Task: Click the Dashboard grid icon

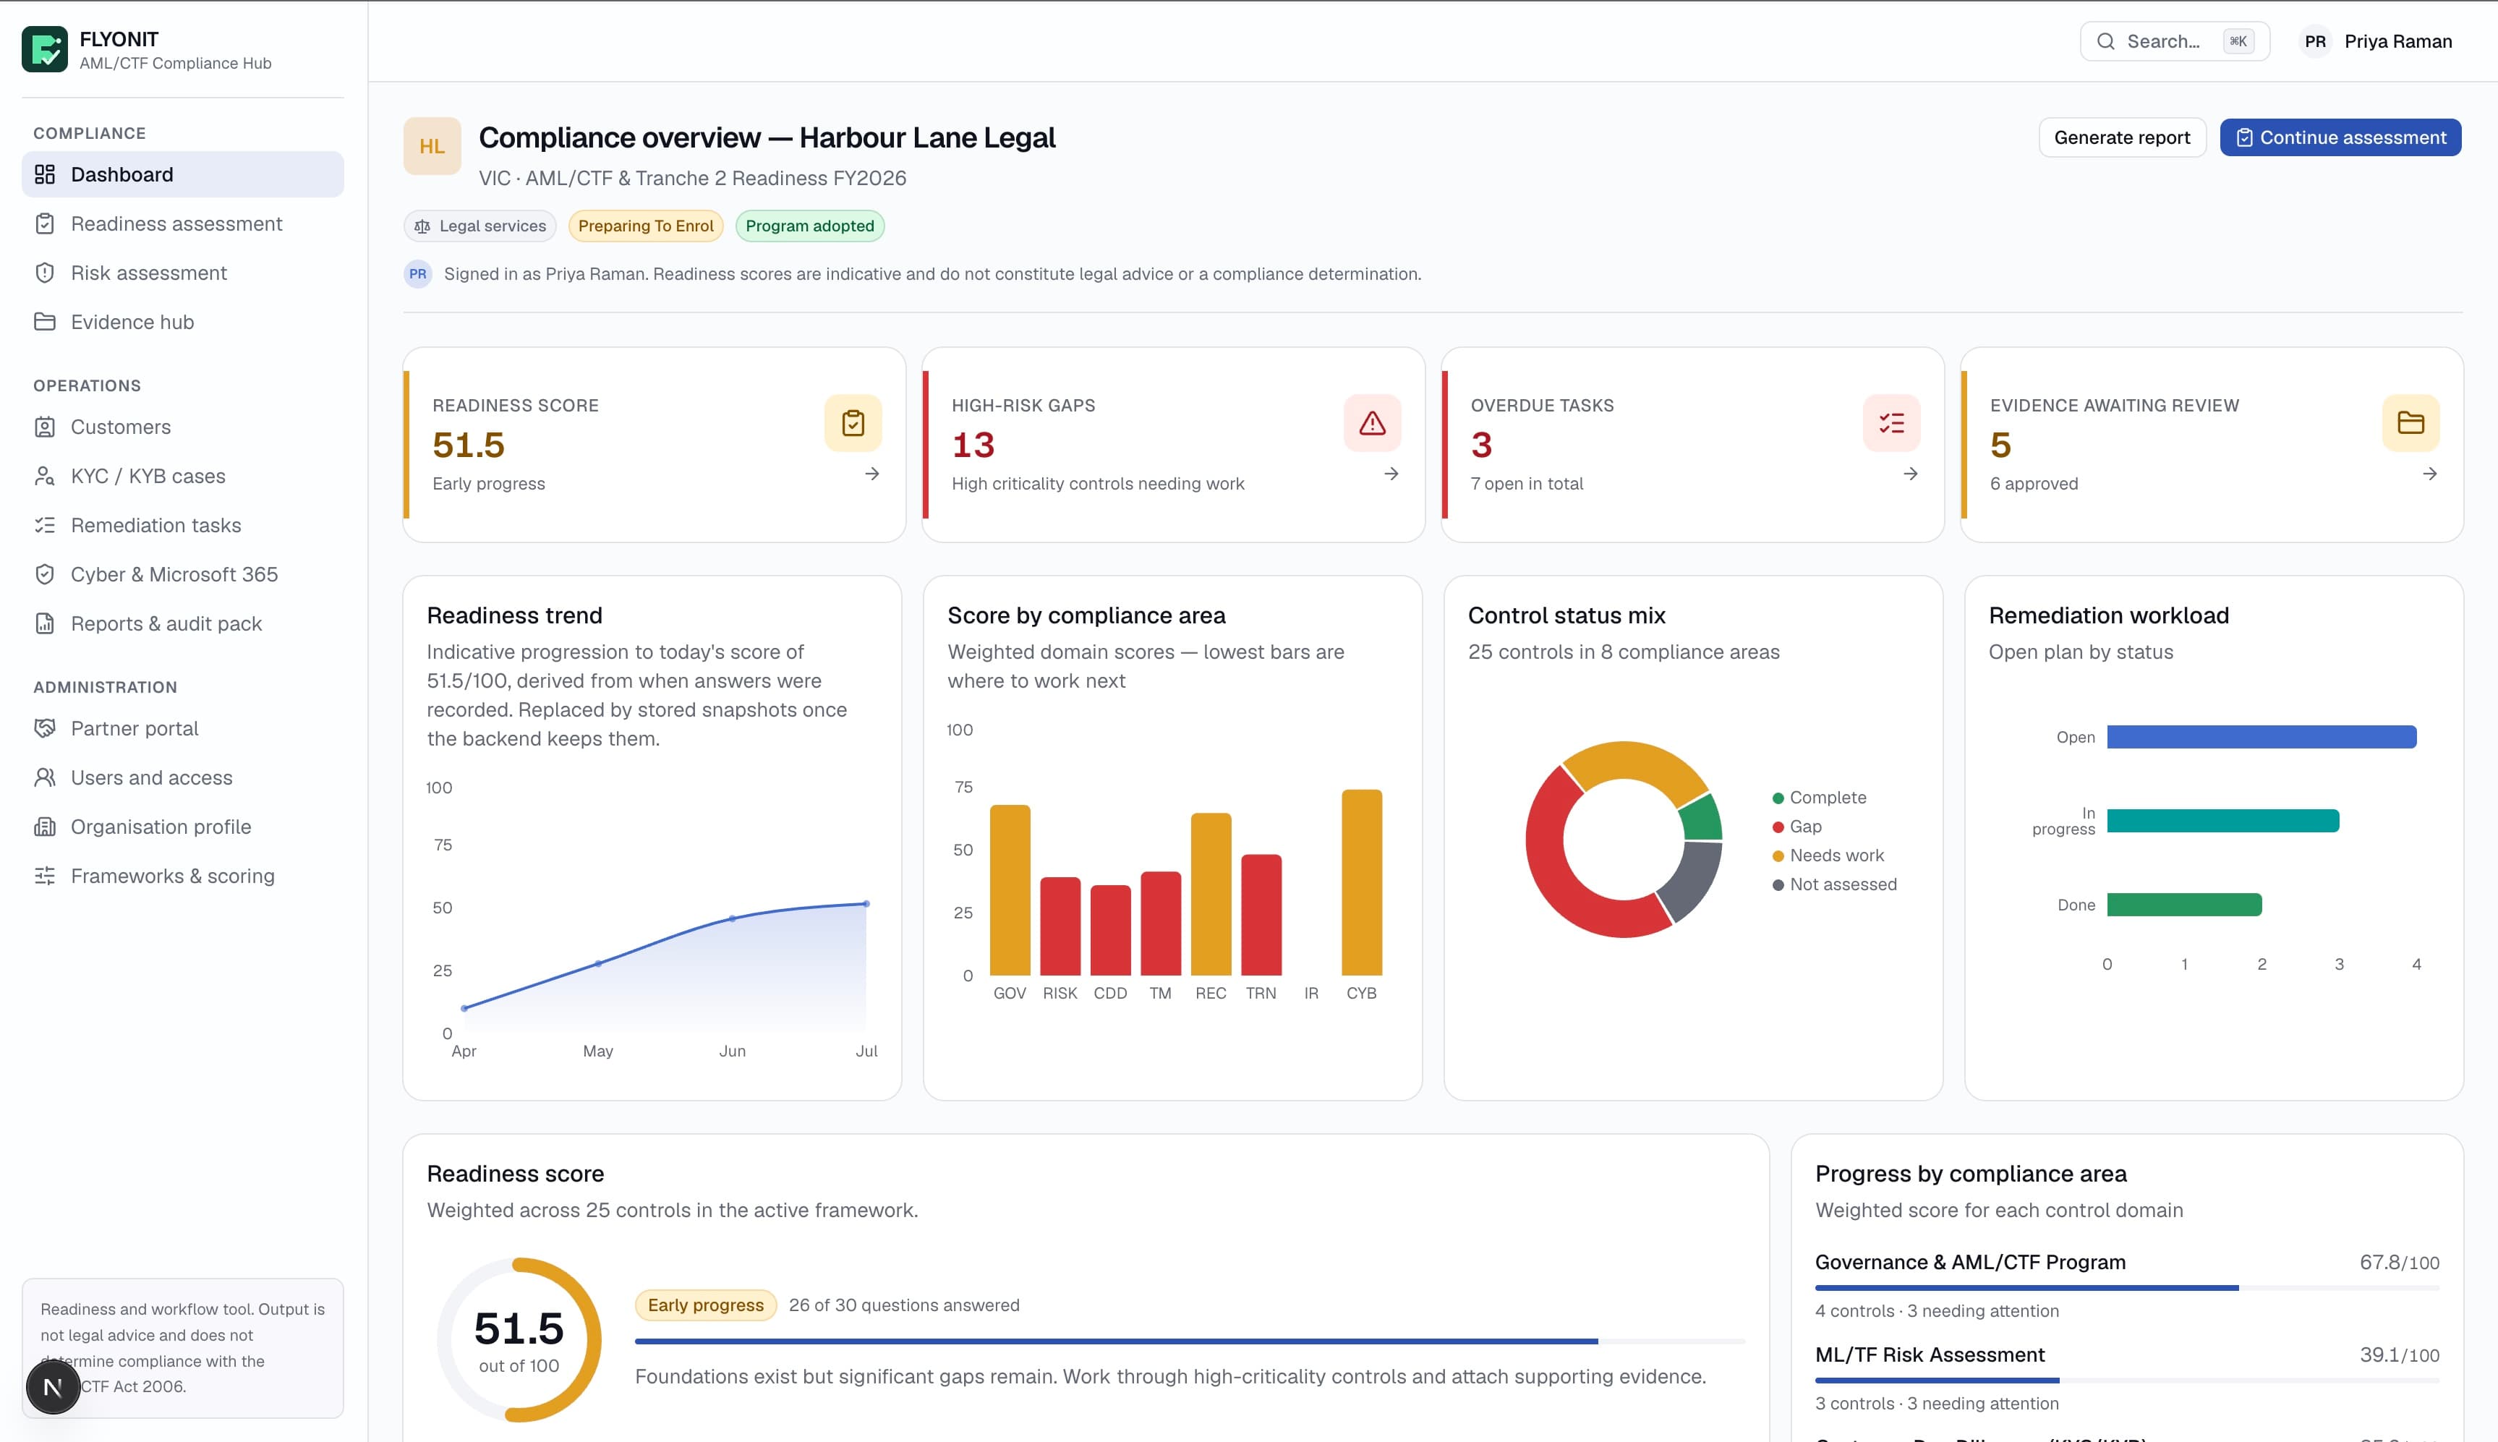Action: (x=45, y=174)
